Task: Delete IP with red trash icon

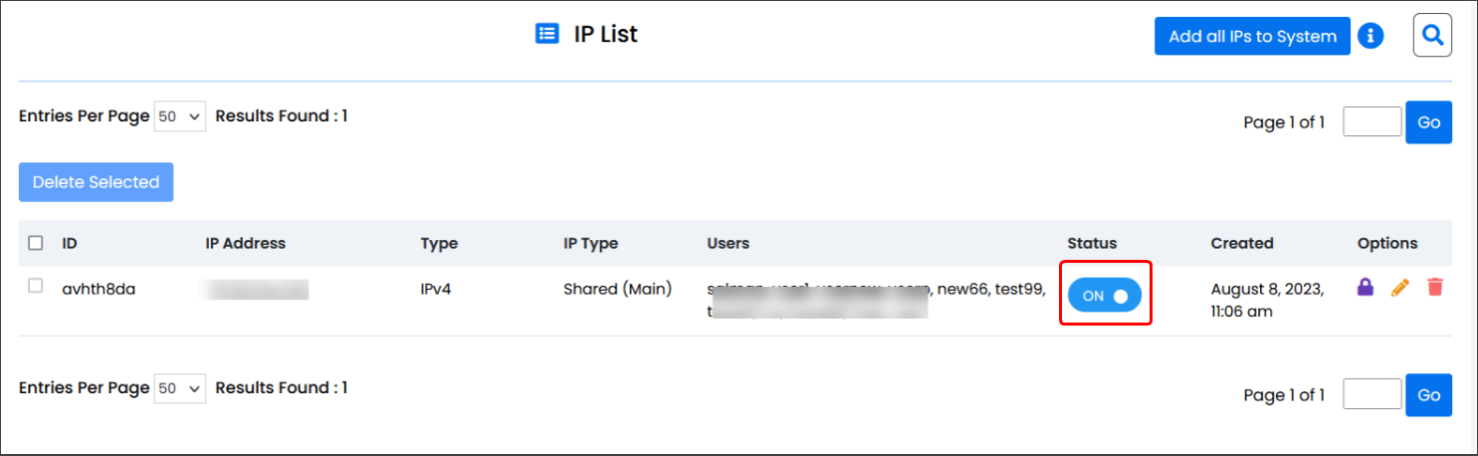Action: tap(1435, 288)
